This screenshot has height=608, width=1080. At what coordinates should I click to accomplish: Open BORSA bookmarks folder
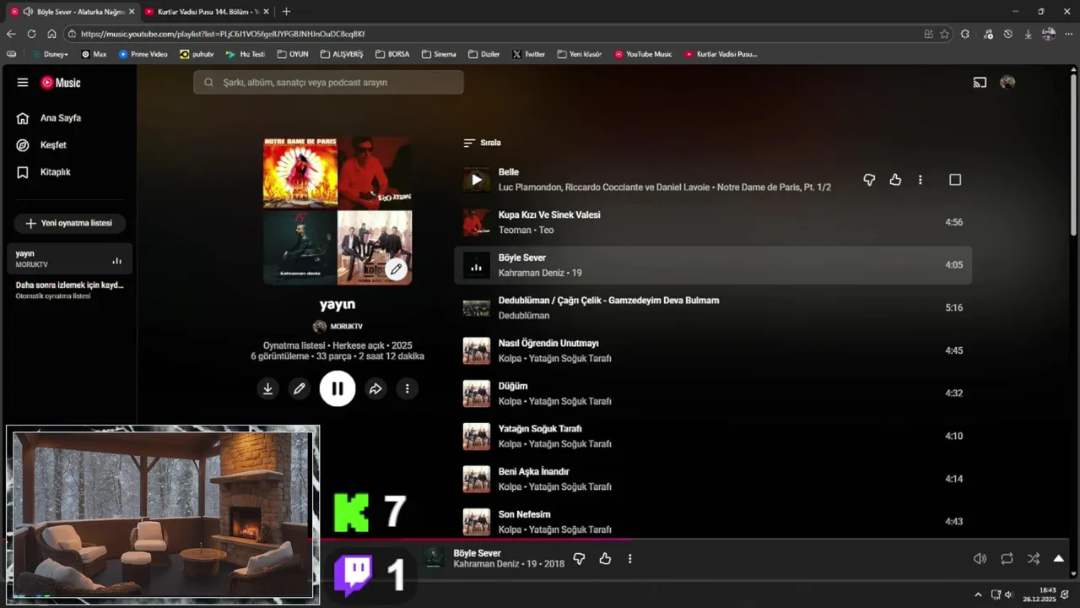point(392,54)
